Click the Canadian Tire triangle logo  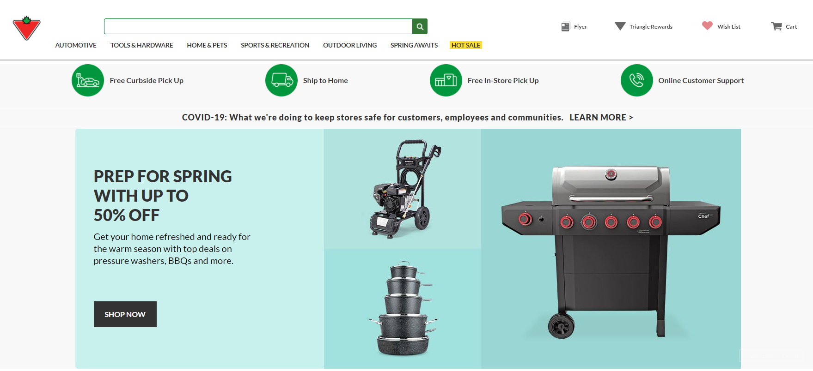26,28
